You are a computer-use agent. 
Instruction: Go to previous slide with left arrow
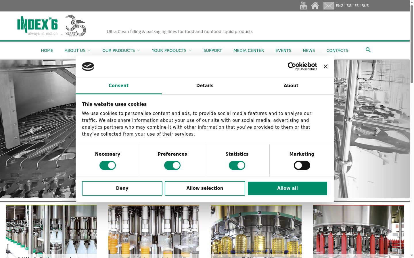point(32,131)
